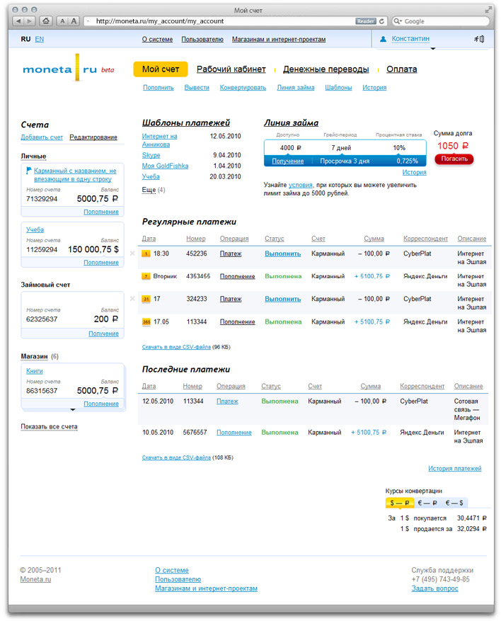Select the $ — ₽ conversion rate tab
The height and width of the screenshot is (621, 501).
coord(399,503)
